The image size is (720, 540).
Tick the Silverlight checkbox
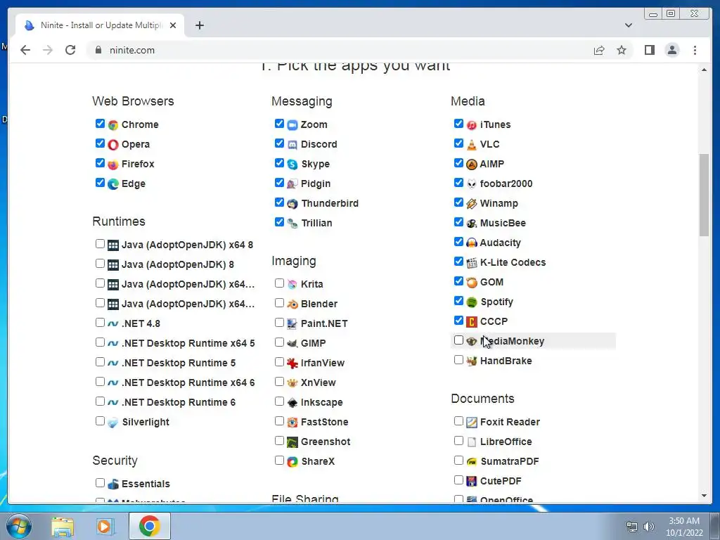coord(100,421)
